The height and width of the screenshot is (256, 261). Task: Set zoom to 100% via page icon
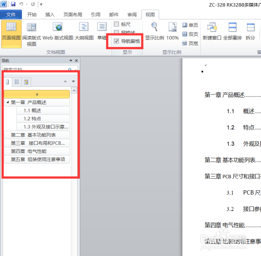tap(172, 31)
